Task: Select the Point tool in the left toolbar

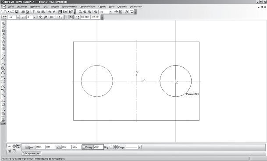Action: point(3,54)
